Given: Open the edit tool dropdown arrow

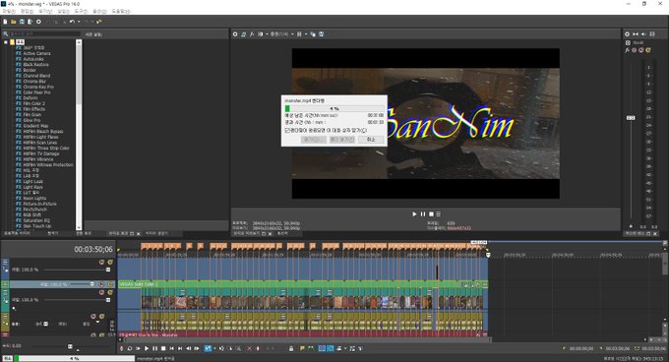Looking at the screenshot, I should (x=214, y=348).
